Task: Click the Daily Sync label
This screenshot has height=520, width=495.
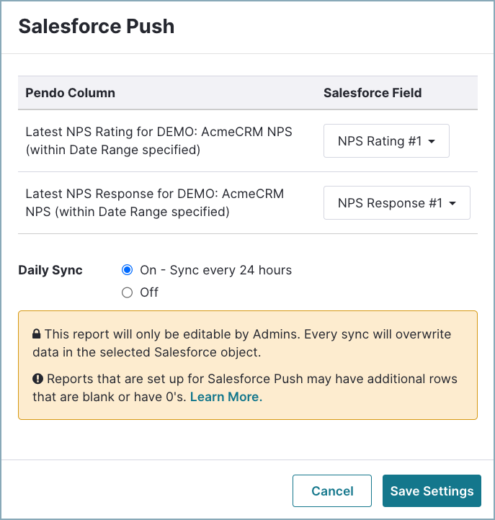Action: click(50, 270)
